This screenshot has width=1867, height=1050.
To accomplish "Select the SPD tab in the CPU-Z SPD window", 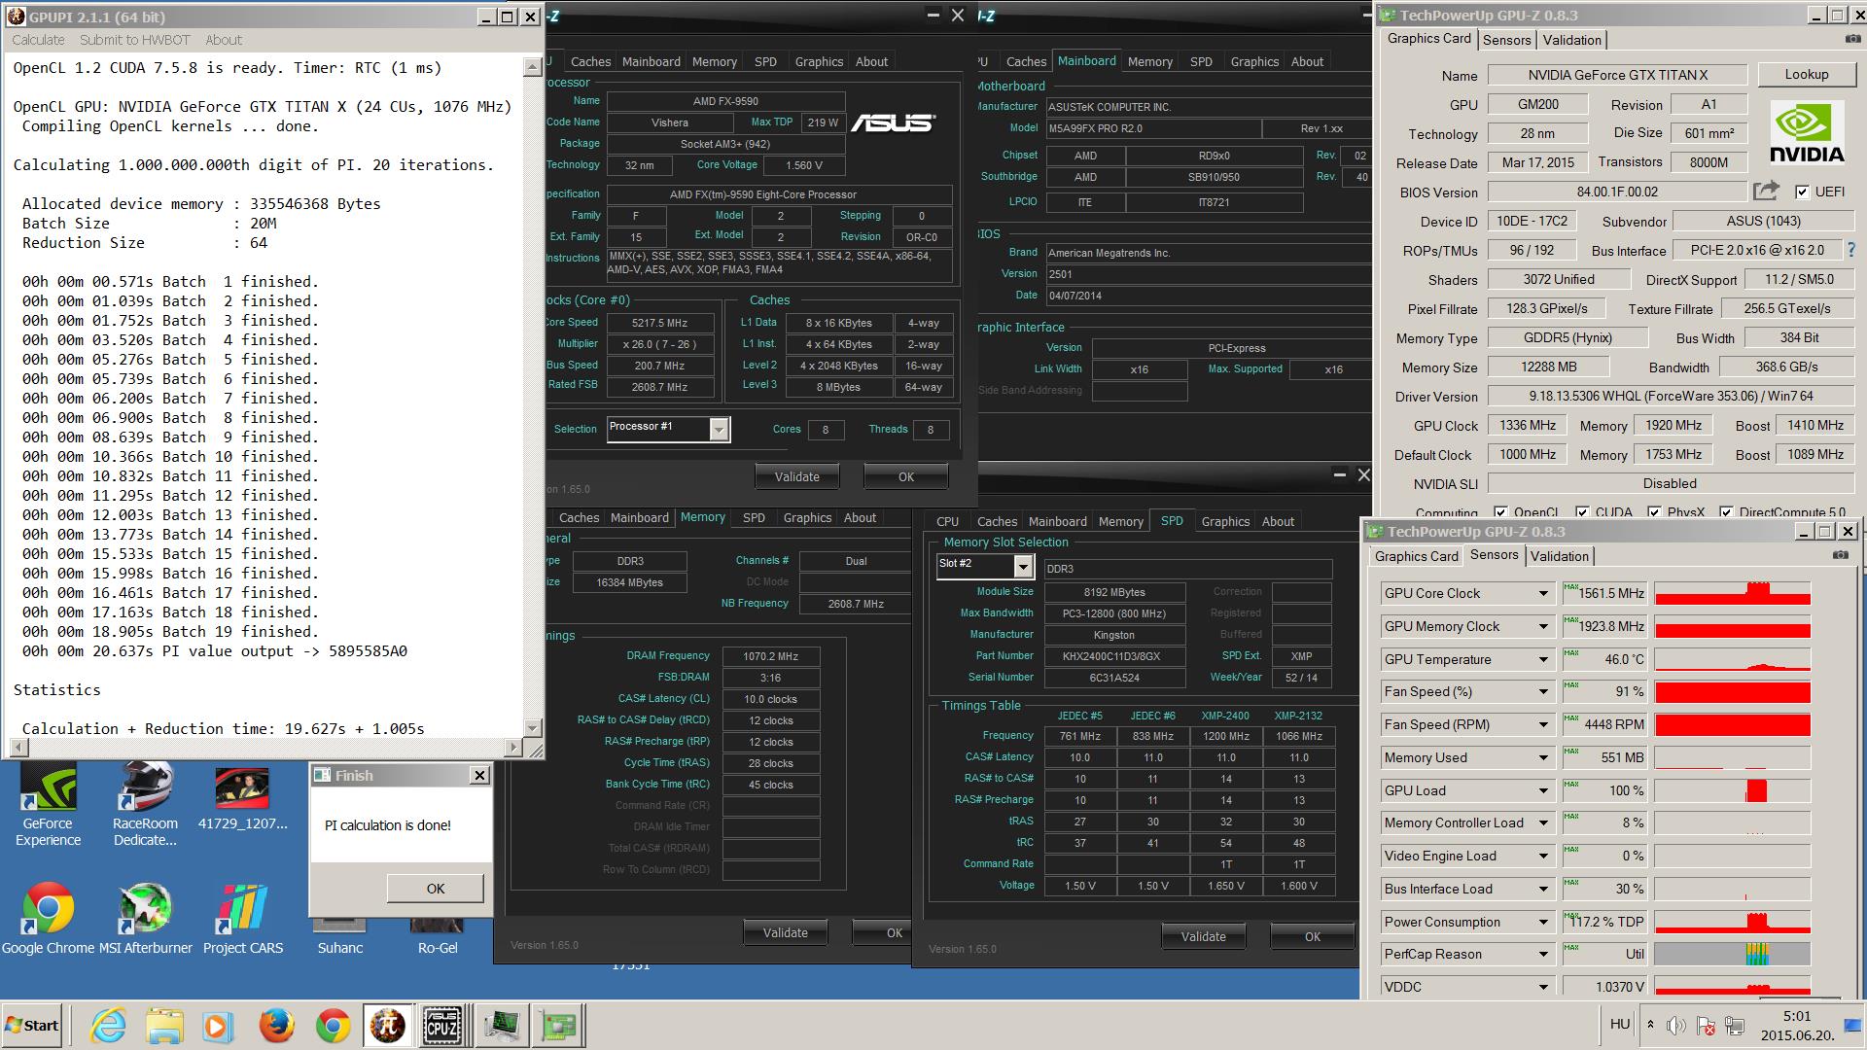I will tap(1172, 521).
